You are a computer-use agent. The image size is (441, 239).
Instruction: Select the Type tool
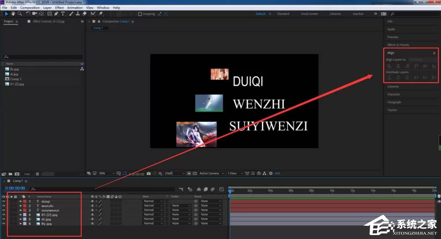pos(63,14)
